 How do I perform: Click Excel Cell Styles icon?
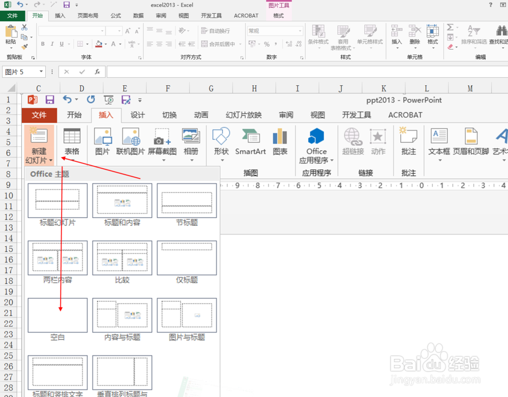tap(370, 31)
